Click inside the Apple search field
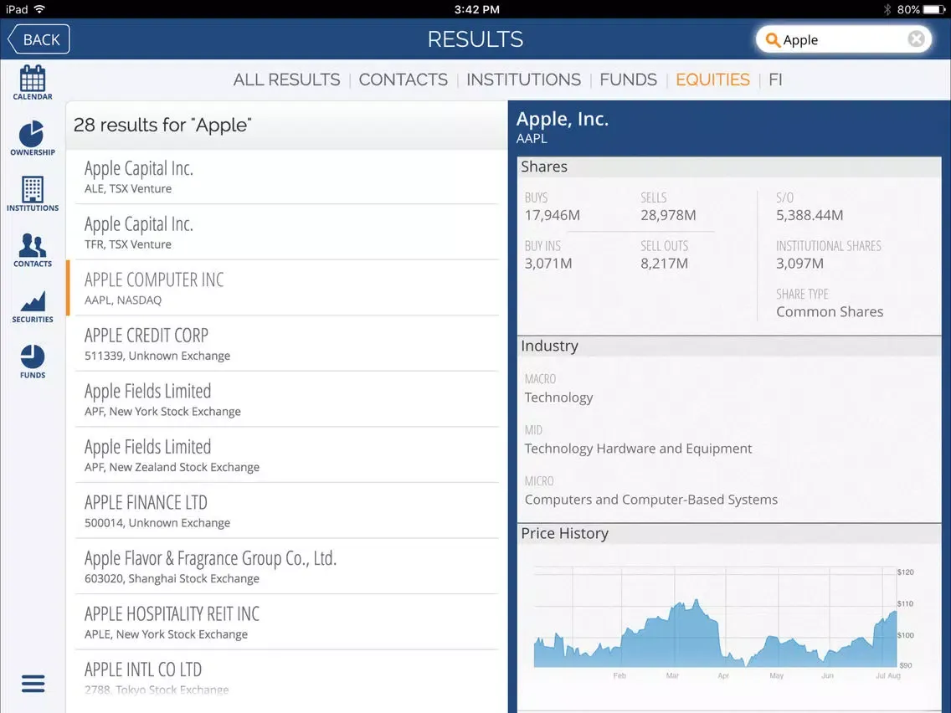The width and height of the screenshot is (951, 713). coord(843,40)
